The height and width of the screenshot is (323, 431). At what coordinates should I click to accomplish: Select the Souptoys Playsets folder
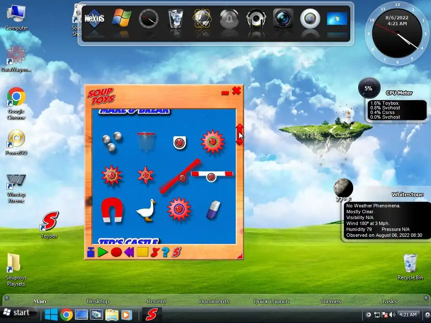point(16,270)
